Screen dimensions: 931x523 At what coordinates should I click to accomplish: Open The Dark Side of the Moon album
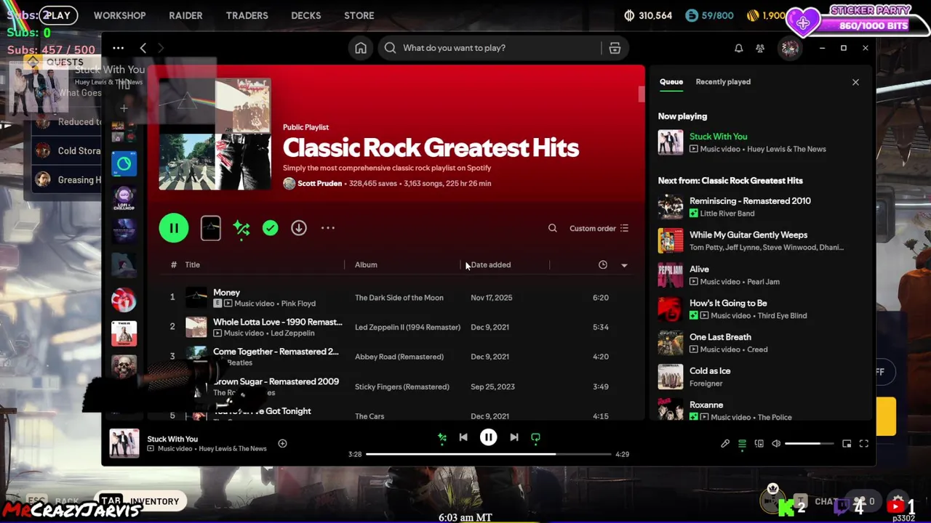(399, 298)
